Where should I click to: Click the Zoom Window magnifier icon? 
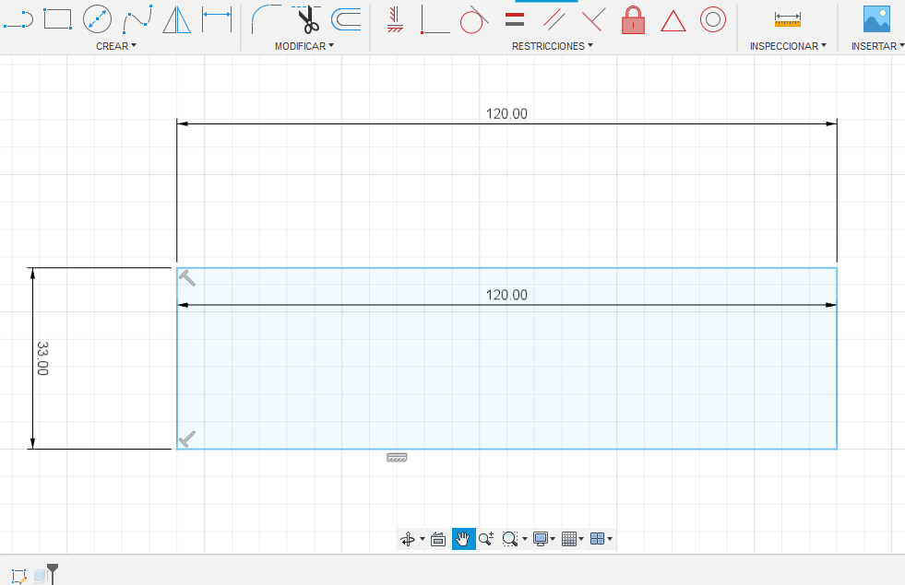click(x=509, y=539)
